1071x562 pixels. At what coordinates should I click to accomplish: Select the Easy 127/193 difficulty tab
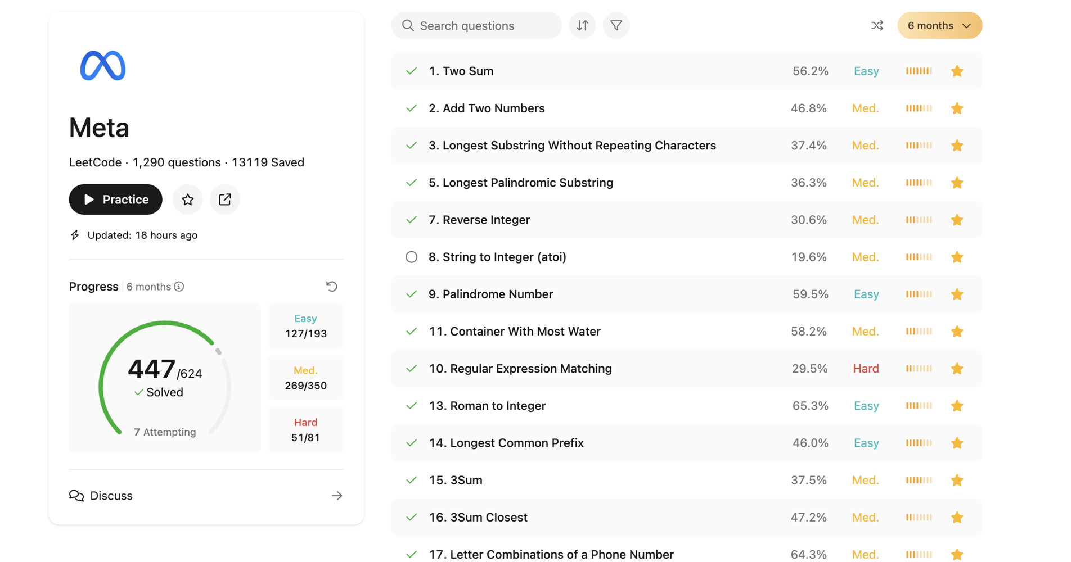[x=305, y=326]
